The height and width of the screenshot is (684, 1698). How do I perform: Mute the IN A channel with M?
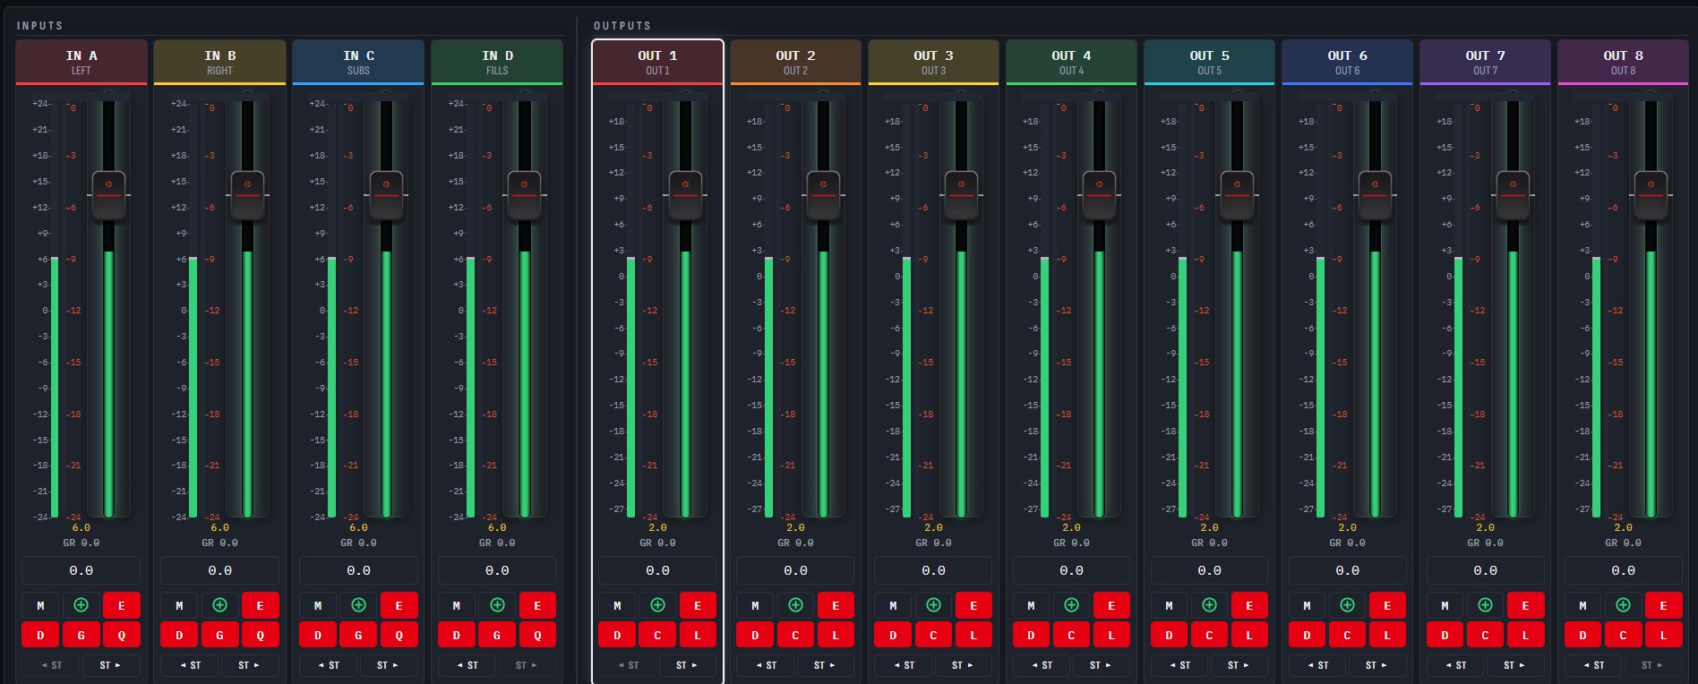[x=40, y=605]
